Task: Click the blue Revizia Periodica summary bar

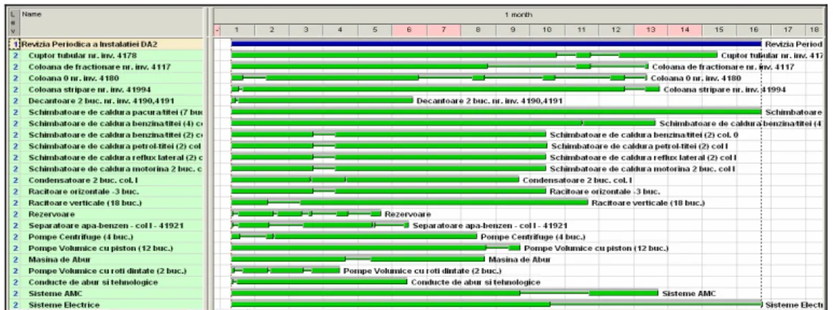Action: (496, 44)
